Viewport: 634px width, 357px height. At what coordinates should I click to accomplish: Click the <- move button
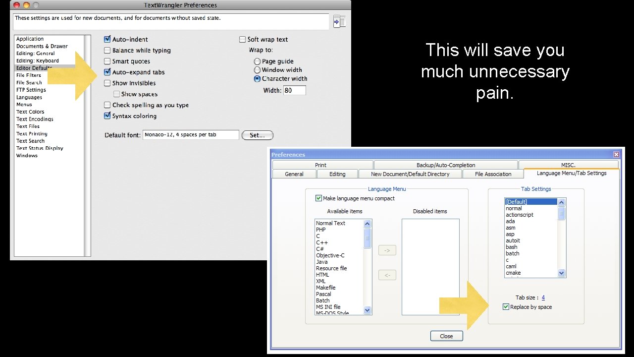point(387,275)
